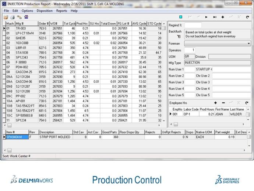
Task: Click the Backflush settings icon
Action: click(x=179, y=37)
